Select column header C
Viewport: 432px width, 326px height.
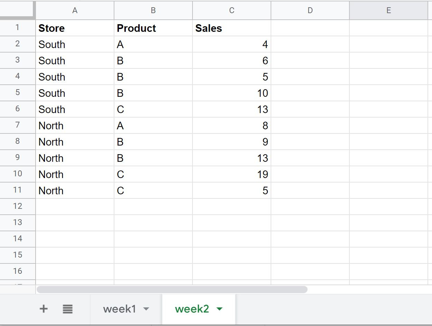(x=231, y=10)
